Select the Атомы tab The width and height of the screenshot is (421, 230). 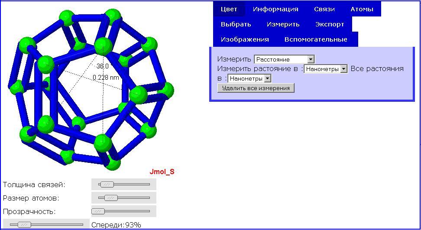362,9
